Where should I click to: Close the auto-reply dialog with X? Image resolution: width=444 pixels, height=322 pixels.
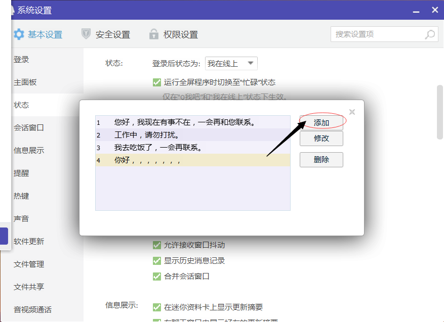point(352,112)
